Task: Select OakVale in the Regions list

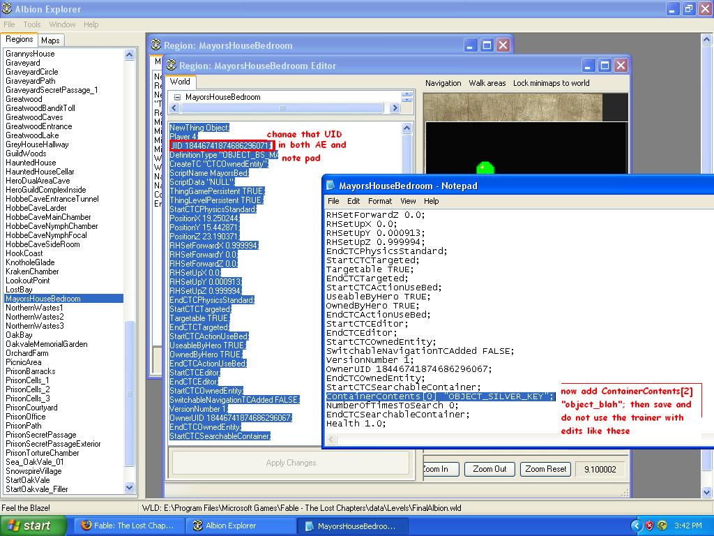Action: (19, 335)
